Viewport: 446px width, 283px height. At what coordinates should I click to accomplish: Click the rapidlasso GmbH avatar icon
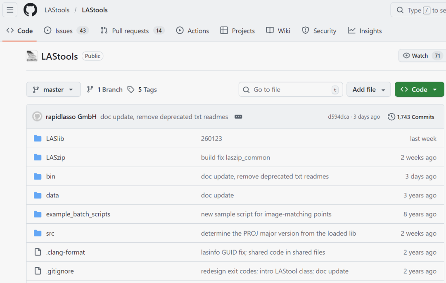pyautogui.click(x=37, y=117)
